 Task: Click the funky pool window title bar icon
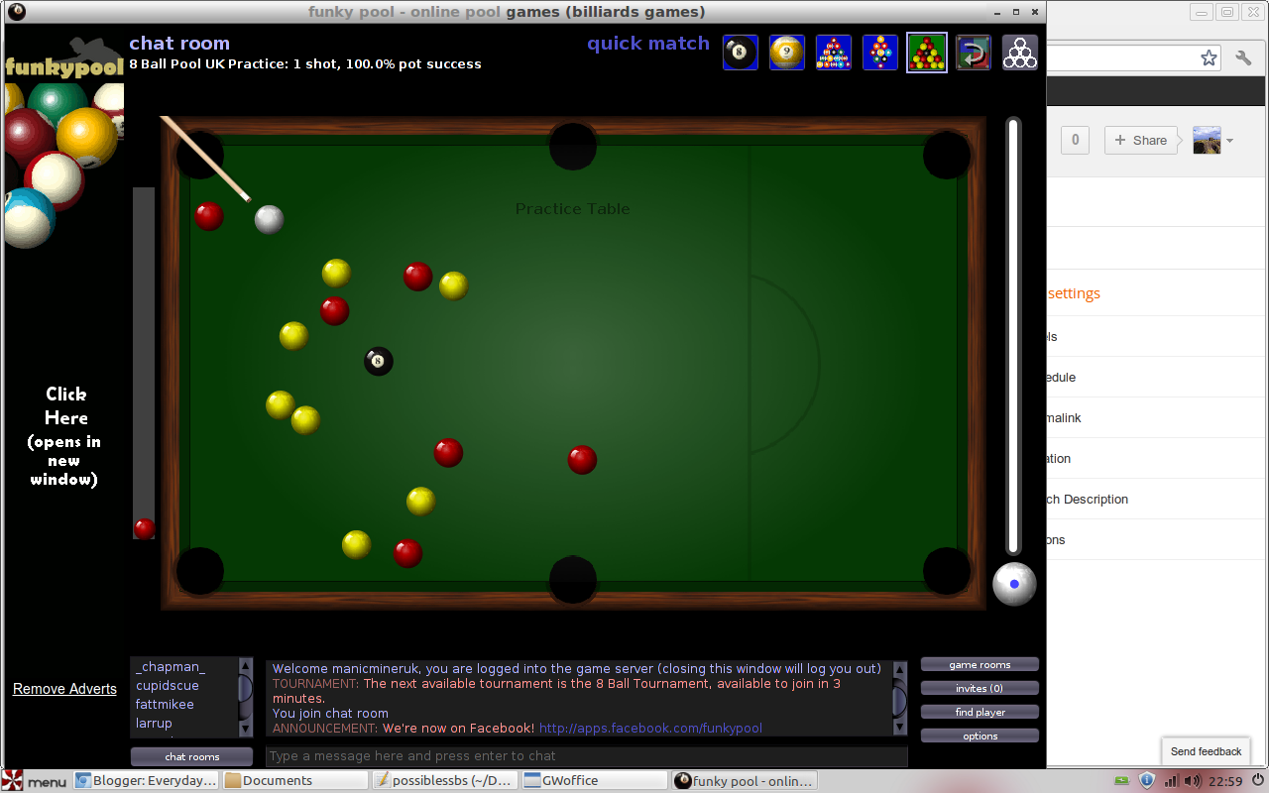click(x=17, y=12)
